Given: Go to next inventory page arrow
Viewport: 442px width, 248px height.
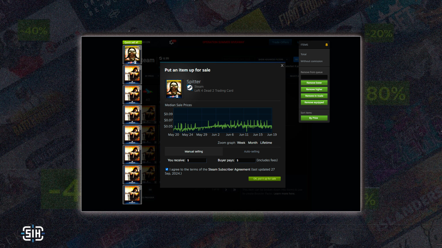Looking at the screenshot, I should tap(226, 190).
